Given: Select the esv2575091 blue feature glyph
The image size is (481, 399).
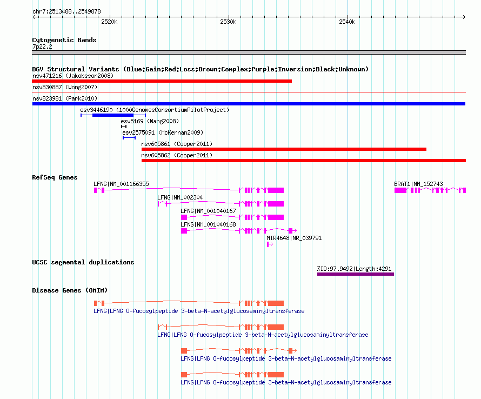Looking at the screenshot, I should pos(129,138).
